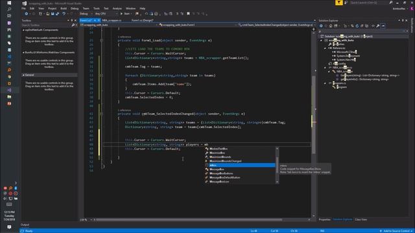
Task: Click the Quick Launch search box
Action: pos(369,3)
